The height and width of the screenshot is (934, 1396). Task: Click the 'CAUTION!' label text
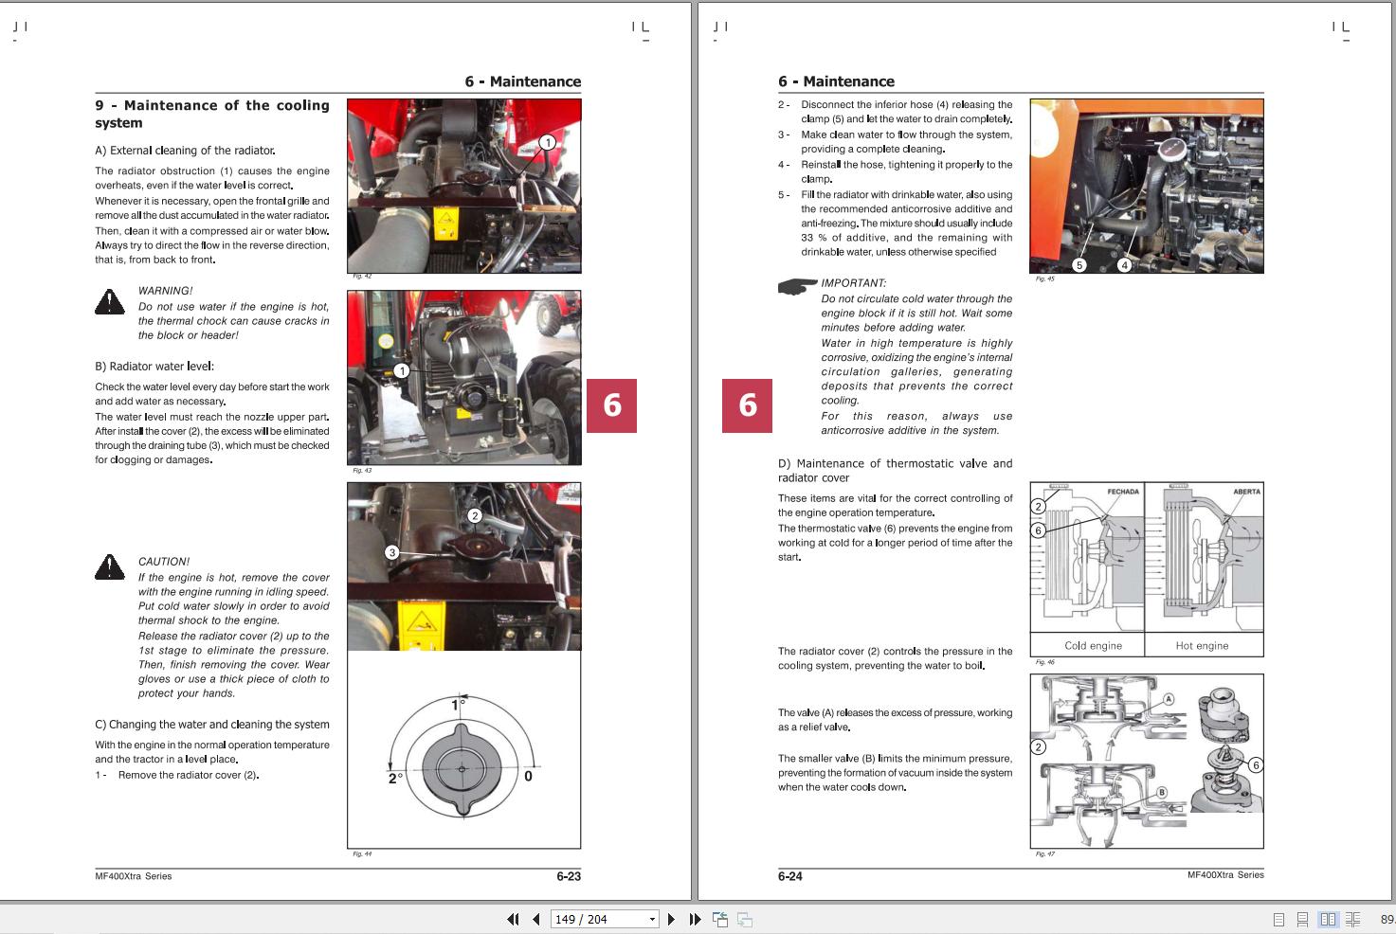164,562
